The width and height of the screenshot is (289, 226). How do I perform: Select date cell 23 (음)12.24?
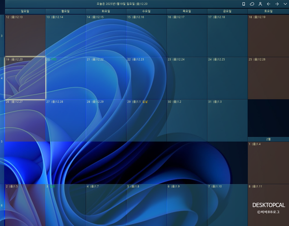point(187,78)
